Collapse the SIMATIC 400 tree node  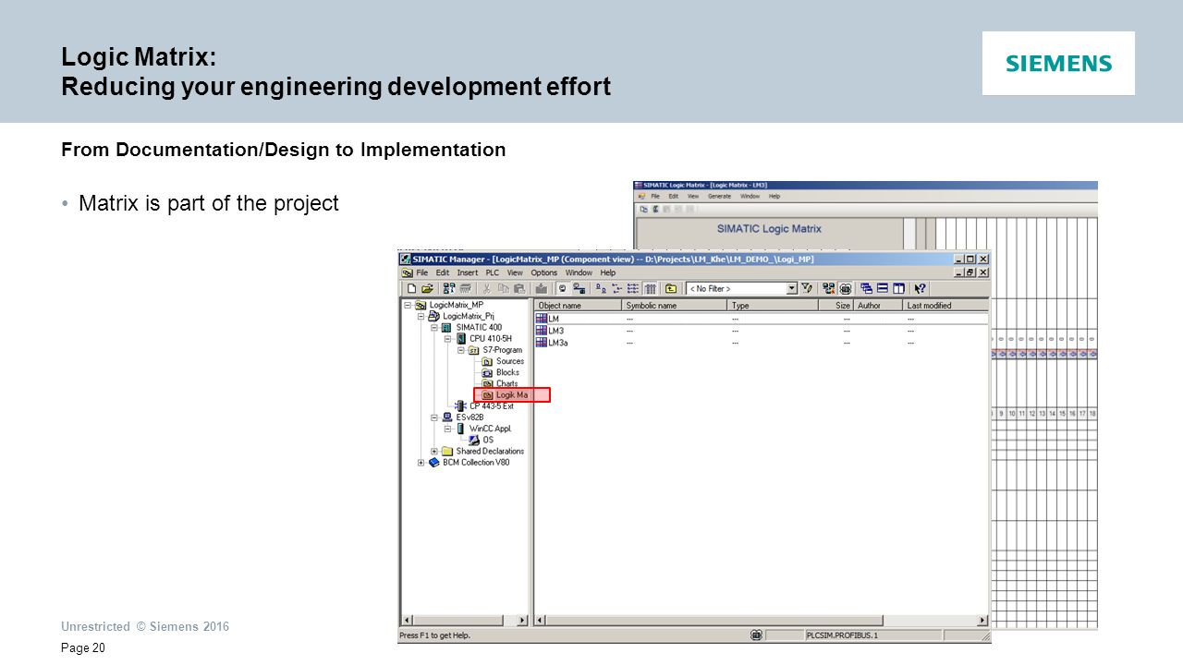(434, 327)
